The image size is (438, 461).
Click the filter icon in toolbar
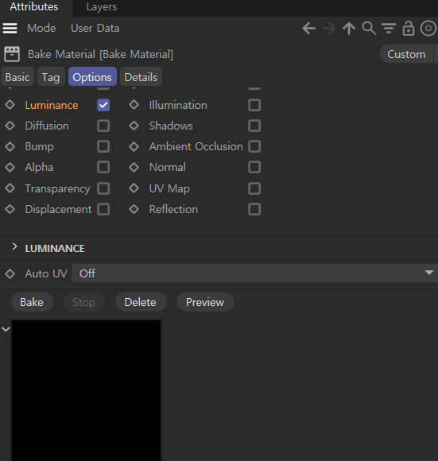click(389, 29)
